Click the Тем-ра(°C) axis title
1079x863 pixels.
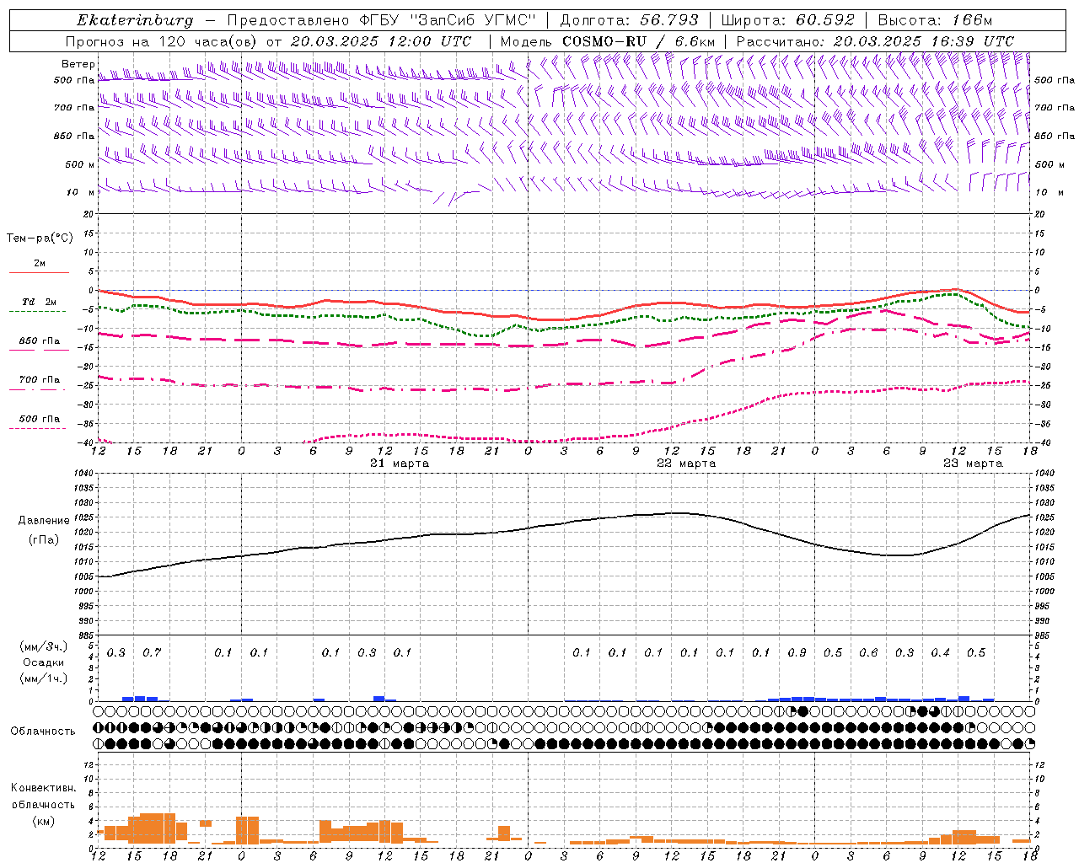(x=40, y=239)
